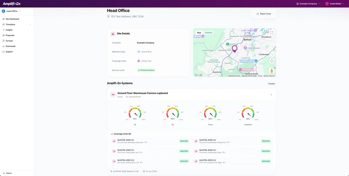Click the Amplifi-Qx logo
Viewport: 349px width, 176px height.
pyautogui.click(x=12, y=3)
